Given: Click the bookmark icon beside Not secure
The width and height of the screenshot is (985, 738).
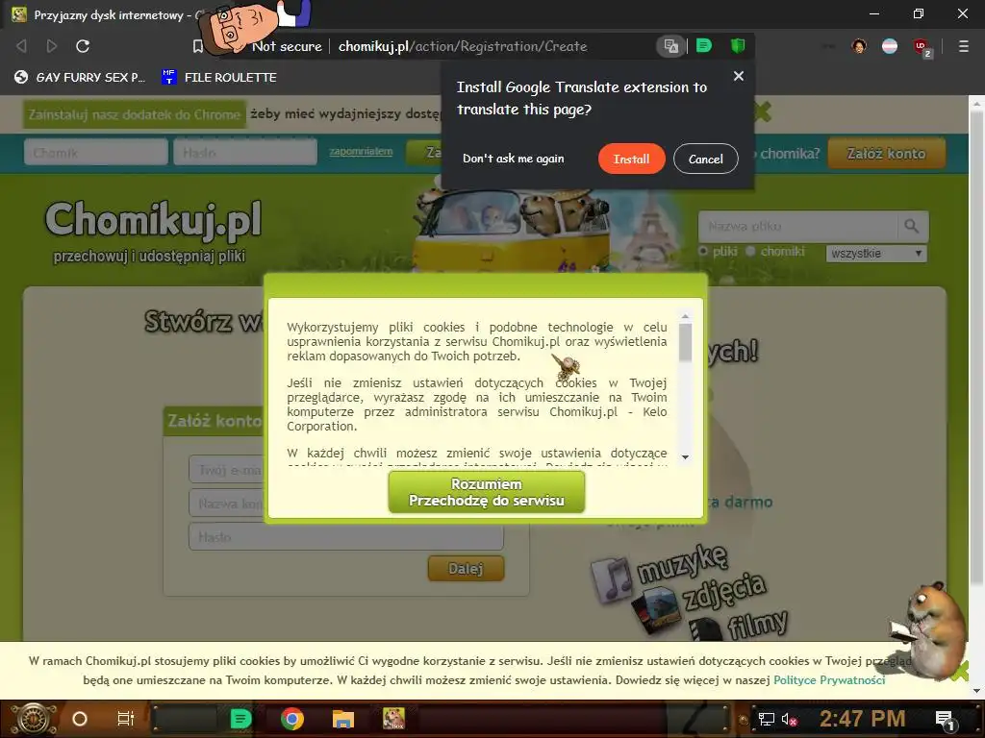Looking at the screenshot, I should [x=198, y=46].
